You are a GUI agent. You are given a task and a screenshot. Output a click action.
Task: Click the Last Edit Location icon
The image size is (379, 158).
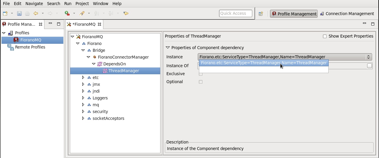pyautogui.click(x=126, y=13)
